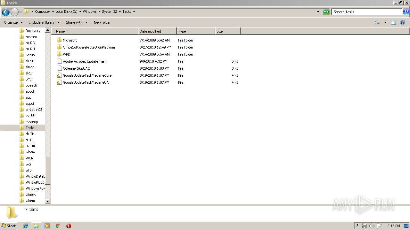Open the Share with menu
The image size is (410, 230).
(x=77, y=22)
